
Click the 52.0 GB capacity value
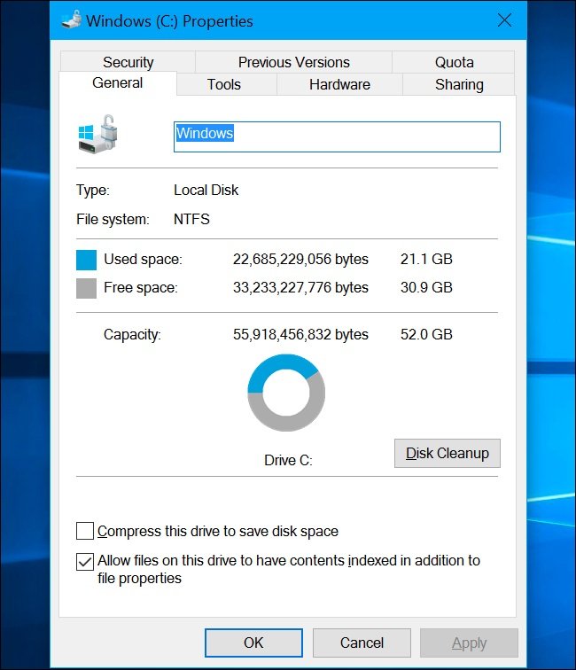[x=426, y=334]
